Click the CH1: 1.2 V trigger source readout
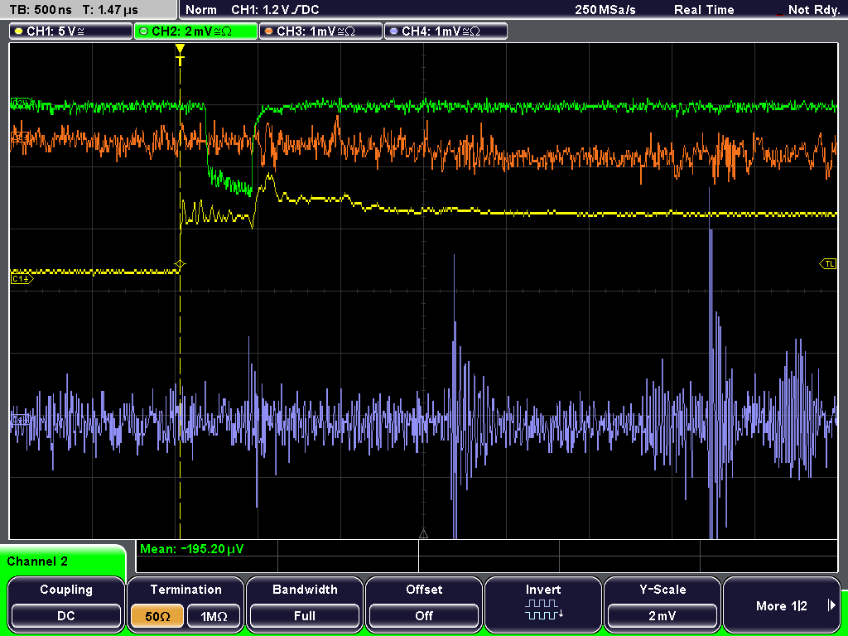This screenshot has height=636, width=848. [x=275, y=10]
